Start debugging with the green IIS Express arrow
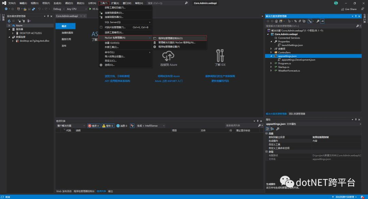The height and width of the screenshot is (199, 368). [x=90, y=9]
